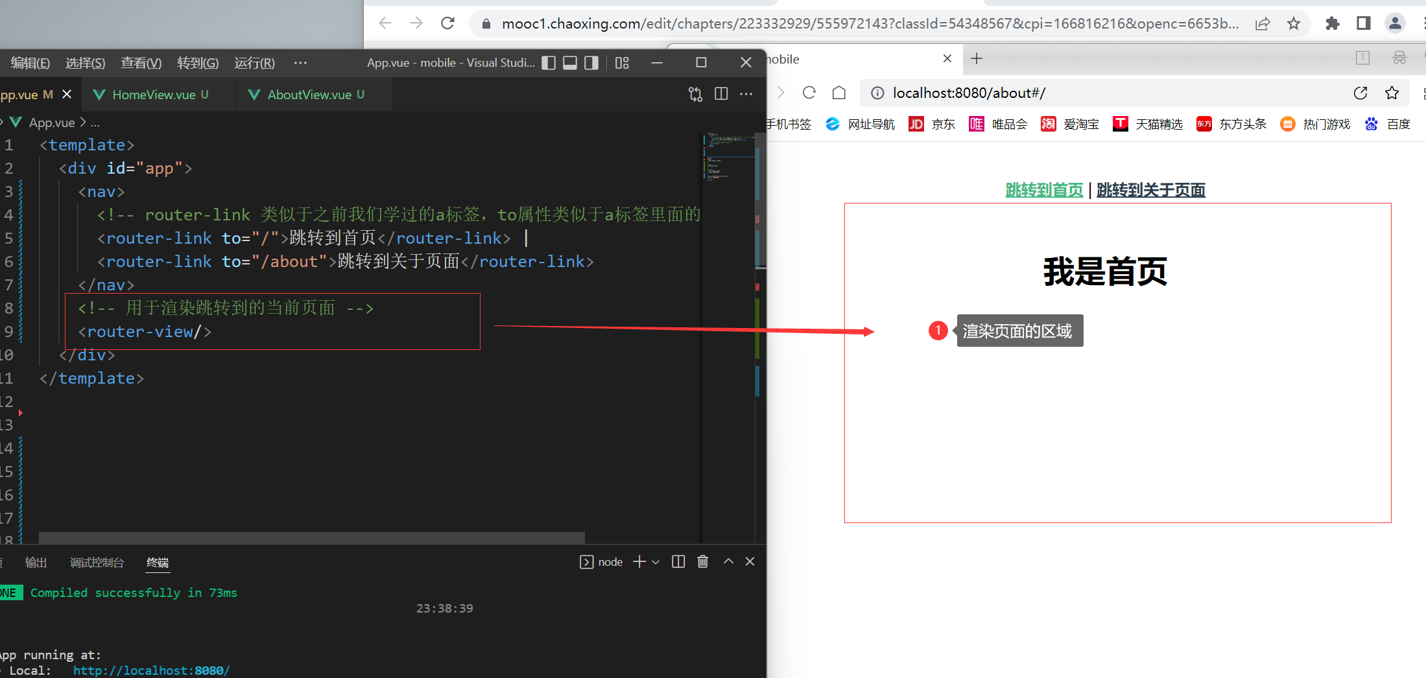Open the overflowed menu bar ellipsis

click(300, 63)
